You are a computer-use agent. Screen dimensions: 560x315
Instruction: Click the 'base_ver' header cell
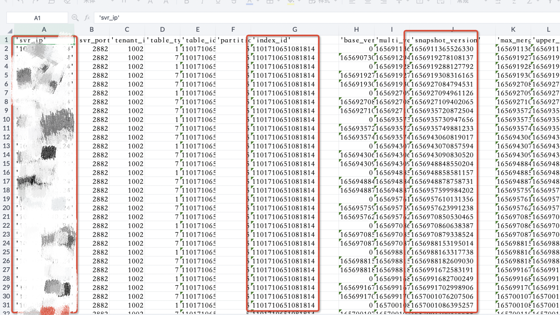(x=357, y=40)
